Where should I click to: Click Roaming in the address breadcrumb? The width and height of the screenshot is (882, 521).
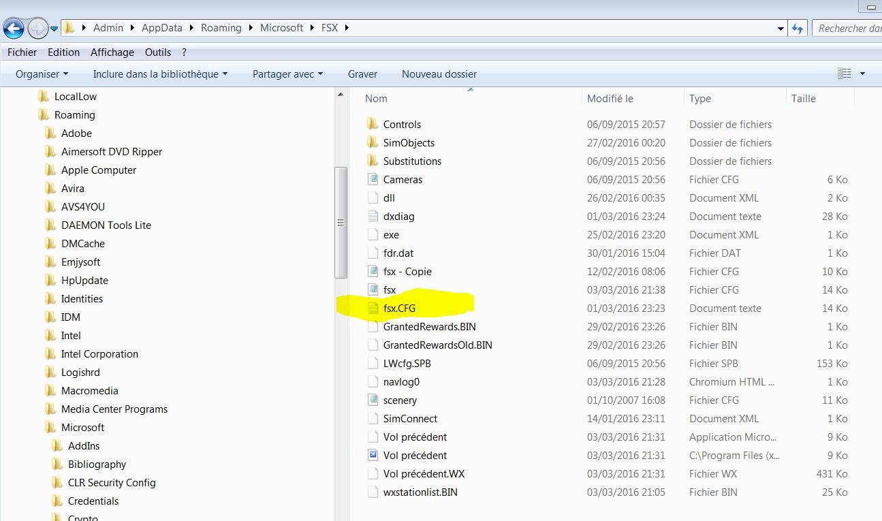(221, 28)
